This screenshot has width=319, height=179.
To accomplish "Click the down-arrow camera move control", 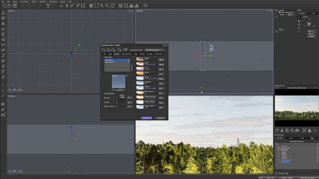I will pos(282,130).
